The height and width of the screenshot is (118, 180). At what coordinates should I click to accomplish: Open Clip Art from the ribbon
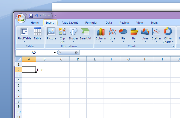click(x=62, y=32)
